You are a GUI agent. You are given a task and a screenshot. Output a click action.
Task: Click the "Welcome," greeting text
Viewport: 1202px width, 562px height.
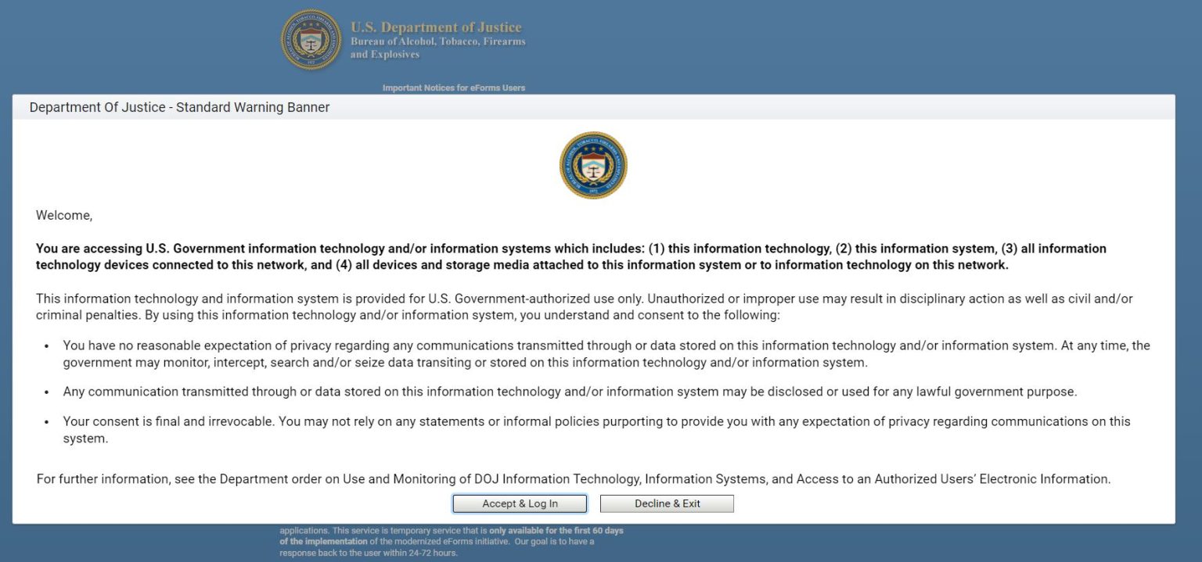(64, 215)
